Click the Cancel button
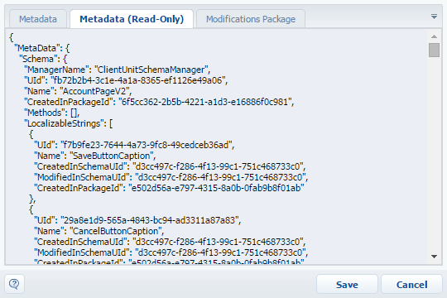Viewport: 447px width, 298px height. point(411,284)
